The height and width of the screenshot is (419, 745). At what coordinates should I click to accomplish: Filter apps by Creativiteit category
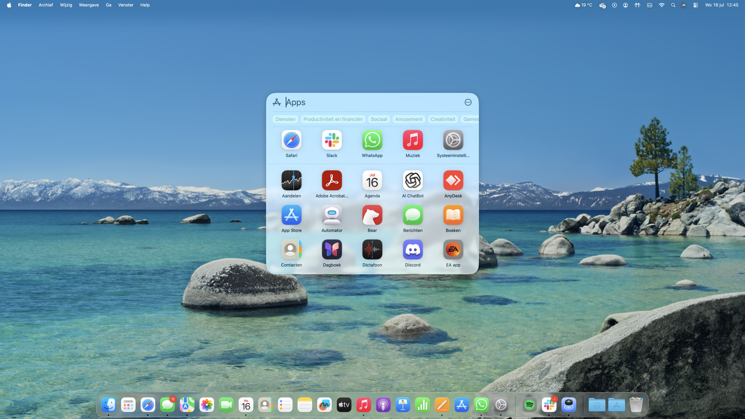click(443, 119)
